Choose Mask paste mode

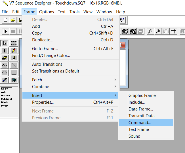(x=4, y=102)
